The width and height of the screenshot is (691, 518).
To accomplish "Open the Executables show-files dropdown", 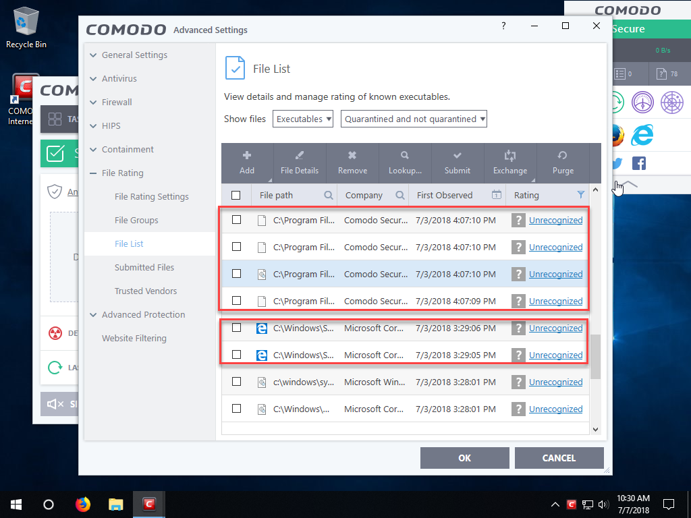I will pos(303,119).
